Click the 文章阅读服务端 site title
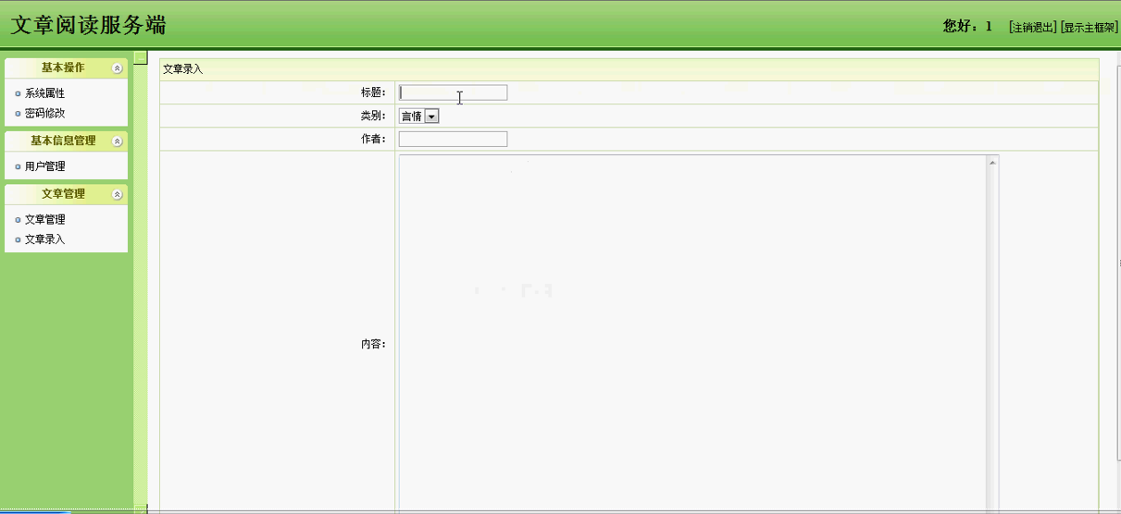The image size is (1121, 514). (88, 25)
